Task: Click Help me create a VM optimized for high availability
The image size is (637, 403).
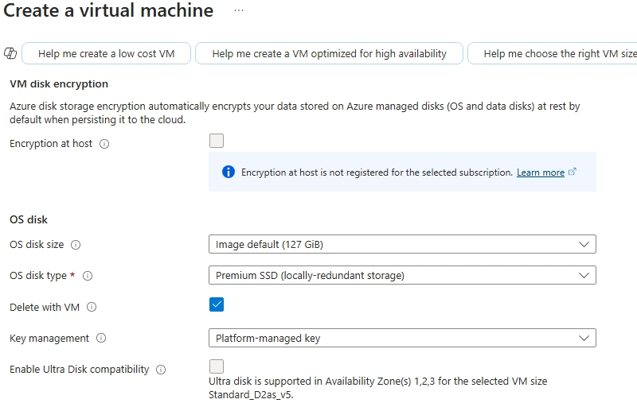Action: pyautogui.click(x=329, y=53)
